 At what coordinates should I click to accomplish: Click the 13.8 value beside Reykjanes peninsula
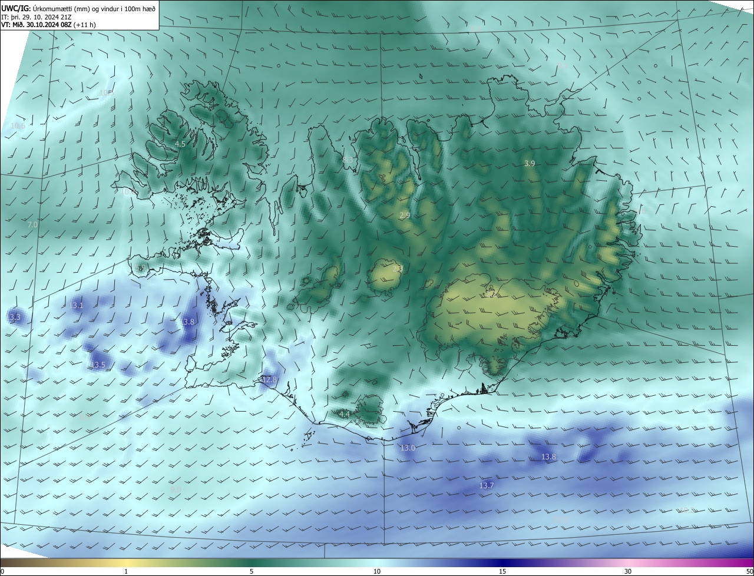click(x=187, y=322)
